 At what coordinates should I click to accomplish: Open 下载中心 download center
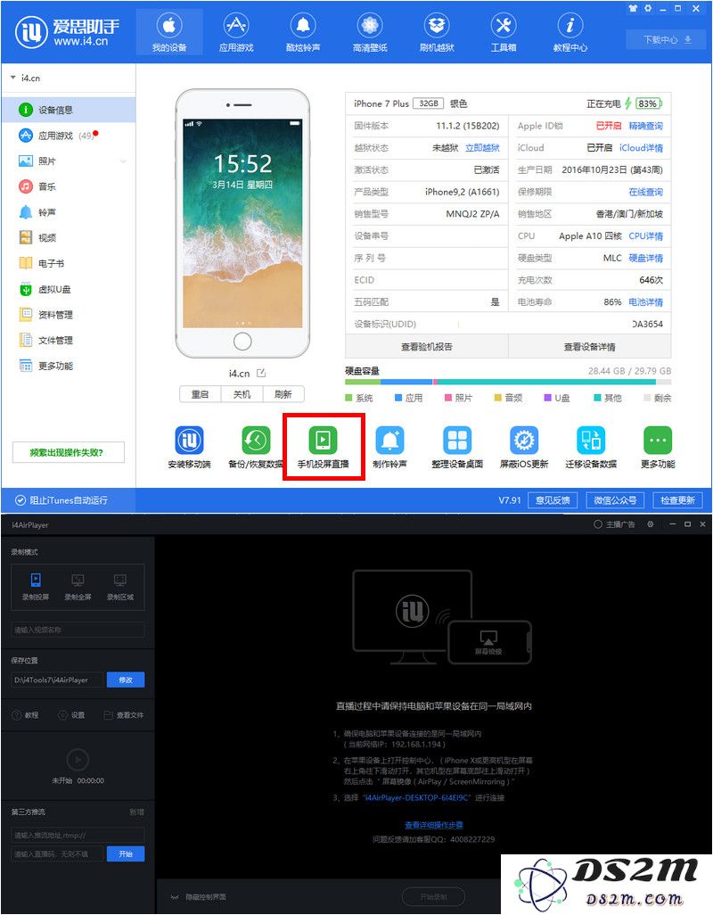click(x=668, y=39)
